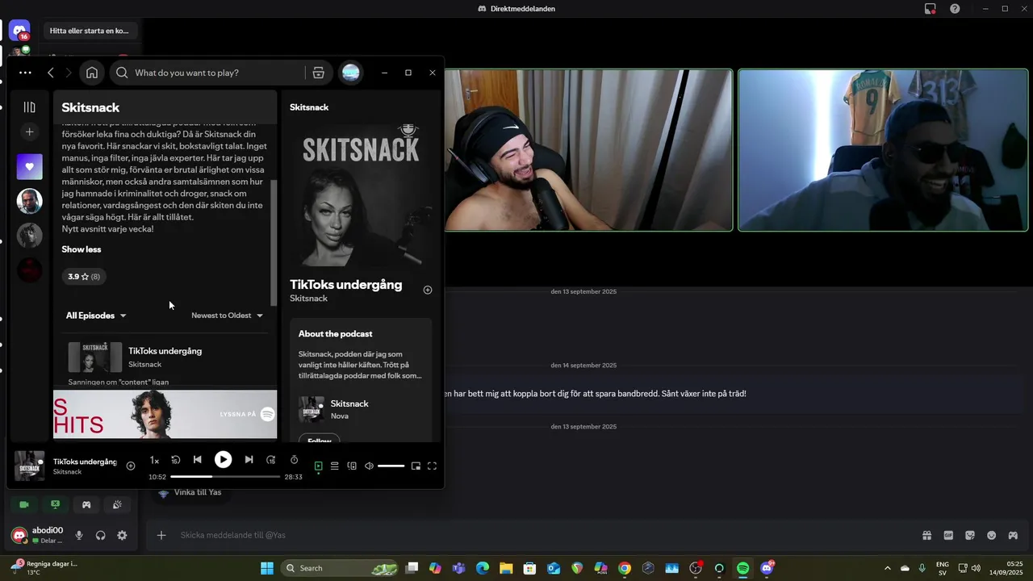The image size is (1033, 581).
Task: Deafen Discord headphones
Action: (x=101, y=535)
